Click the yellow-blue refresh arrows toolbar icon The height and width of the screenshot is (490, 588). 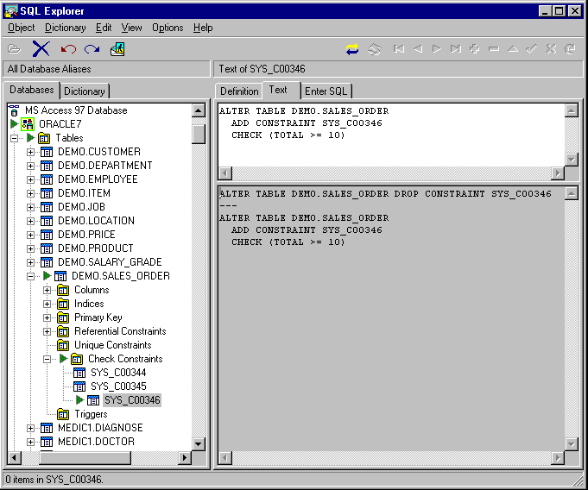[352, 49]
